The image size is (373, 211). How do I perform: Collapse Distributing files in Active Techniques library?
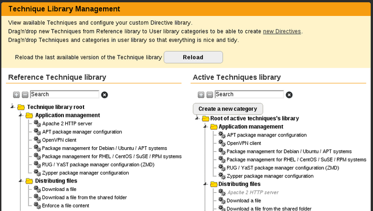[x=205, y=184]
